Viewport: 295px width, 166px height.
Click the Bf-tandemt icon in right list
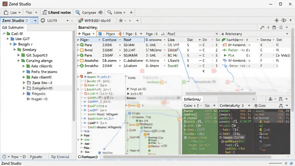pyautogui.click(x=225, y=45)
